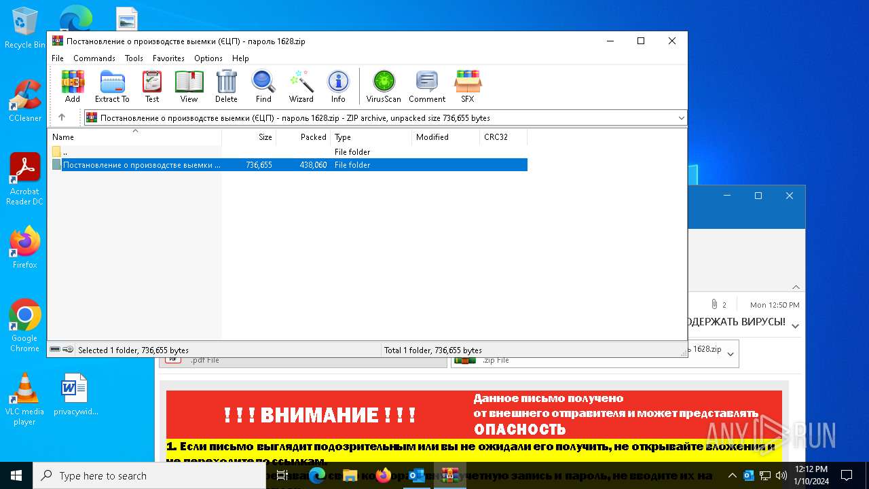The image size is (869, 489).
Task: Select the Постановление о производстве выемки folder
Action: [289, 165]
